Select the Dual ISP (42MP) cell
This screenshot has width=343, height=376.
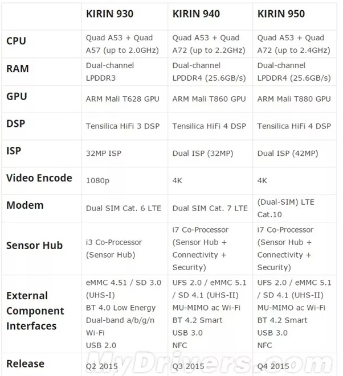pyautogui.click(x=288, y=154)
